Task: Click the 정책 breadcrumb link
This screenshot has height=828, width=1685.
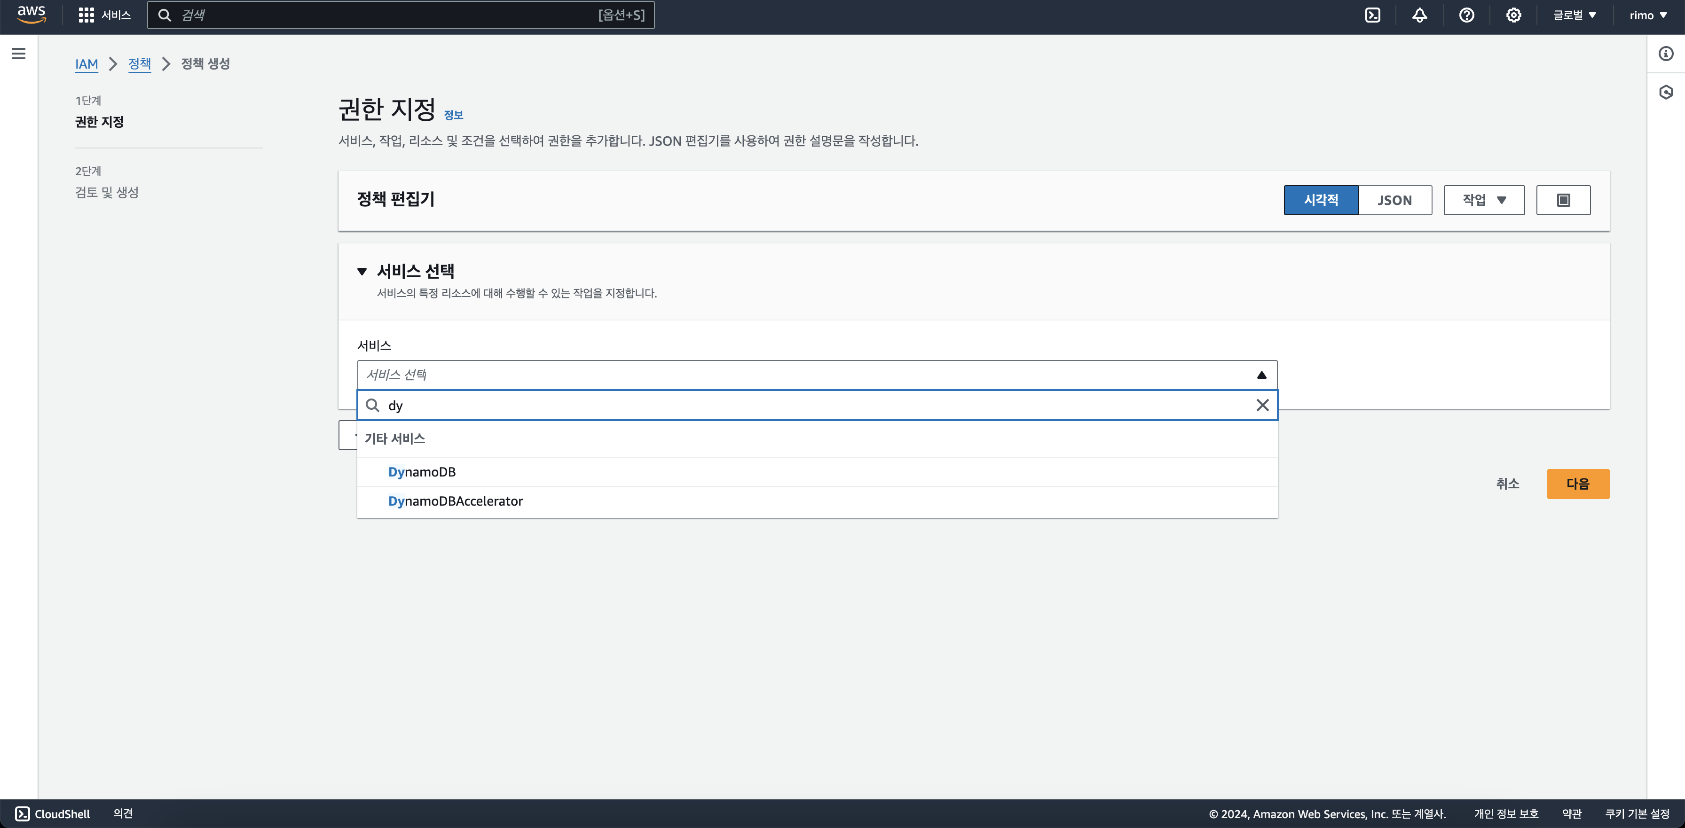Action: point(139,63)
